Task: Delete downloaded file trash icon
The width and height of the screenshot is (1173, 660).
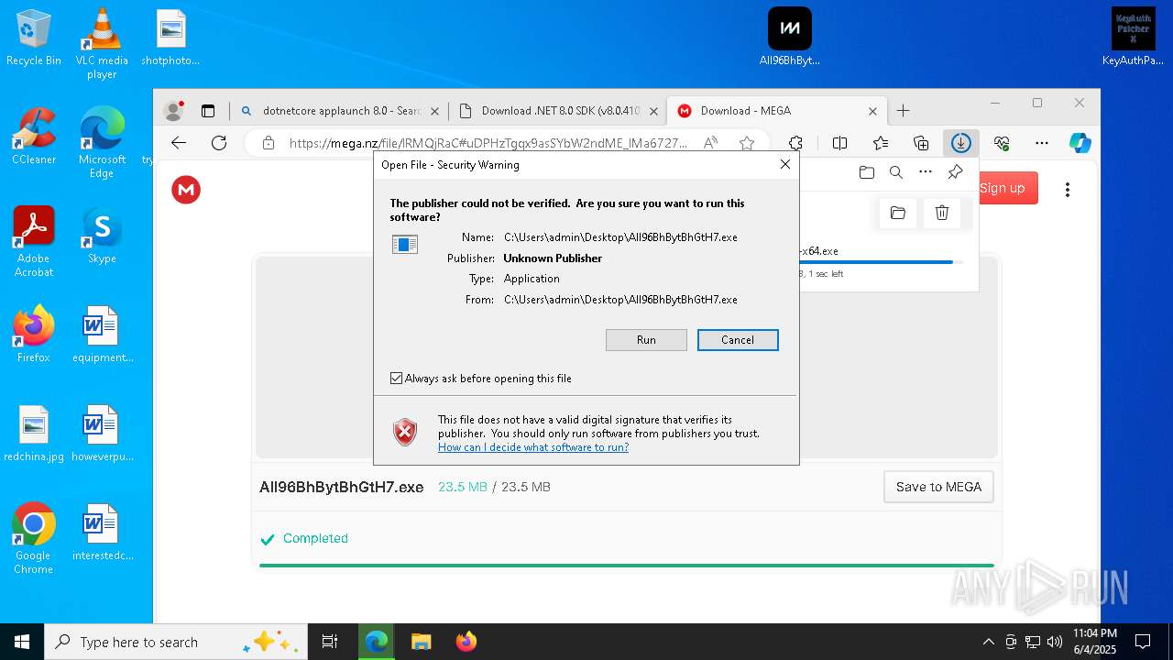Action: click(942, 213)
